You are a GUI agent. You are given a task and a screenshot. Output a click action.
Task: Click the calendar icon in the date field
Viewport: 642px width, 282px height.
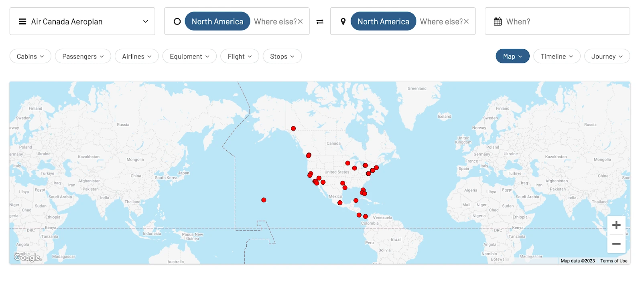tap(498, 22)
